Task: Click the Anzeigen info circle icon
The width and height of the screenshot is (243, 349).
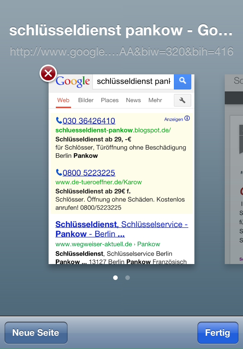Action: tap(187, 118)
